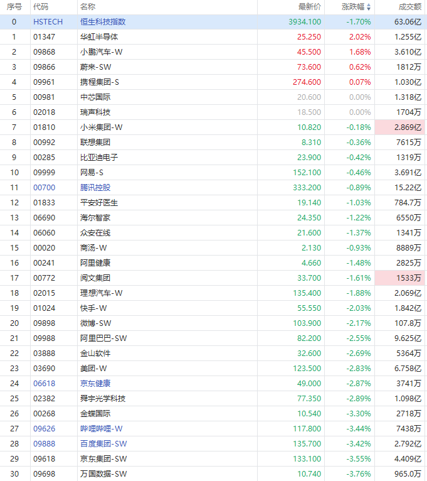Click the 序号 column header
Screen dimensions: 427x481
14,7
